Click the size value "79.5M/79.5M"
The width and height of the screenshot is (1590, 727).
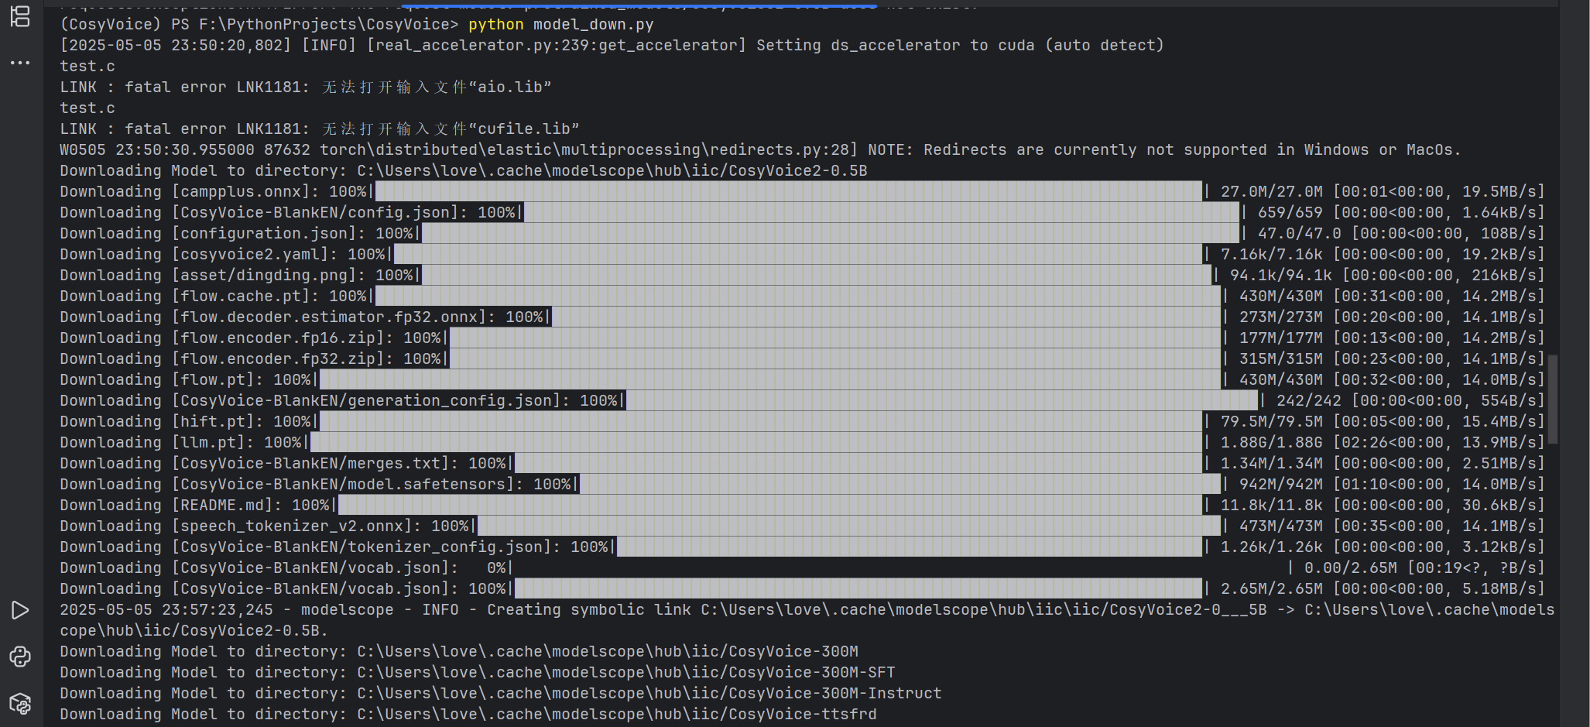tap(1271, 421)
